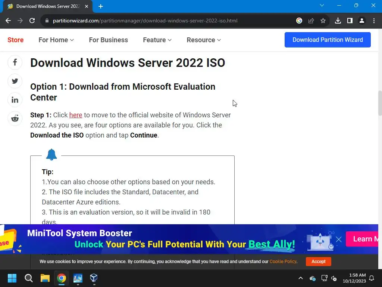Select the Download Windows Server 2022 tab
This screenshot has width=382, height=287.
[x=48, y=6]
